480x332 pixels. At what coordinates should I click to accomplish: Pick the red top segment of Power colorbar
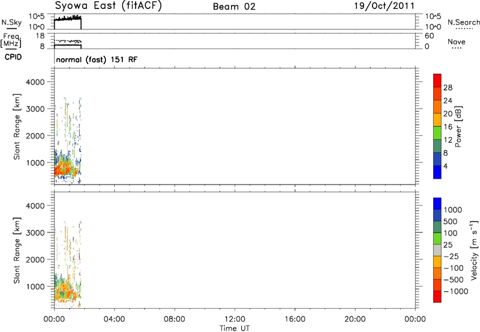point(437,80)
